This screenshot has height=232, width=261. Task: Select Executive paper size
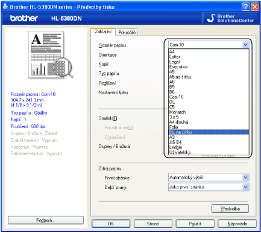(x=209, y=67)
